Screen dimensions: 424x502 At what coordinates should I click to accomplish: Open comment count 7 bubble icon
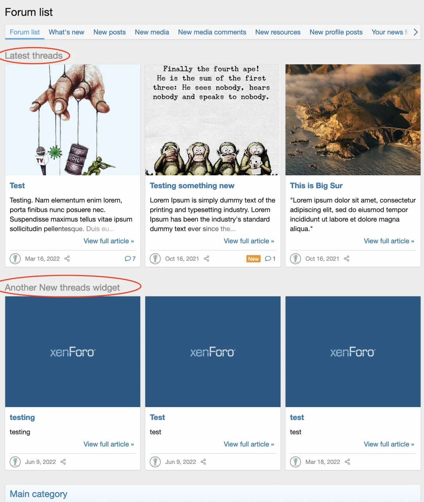(x=128, y=259)
